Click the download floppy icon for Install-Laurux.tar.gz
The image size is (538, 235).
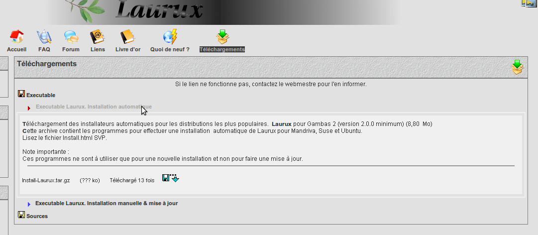pos(171,178)
